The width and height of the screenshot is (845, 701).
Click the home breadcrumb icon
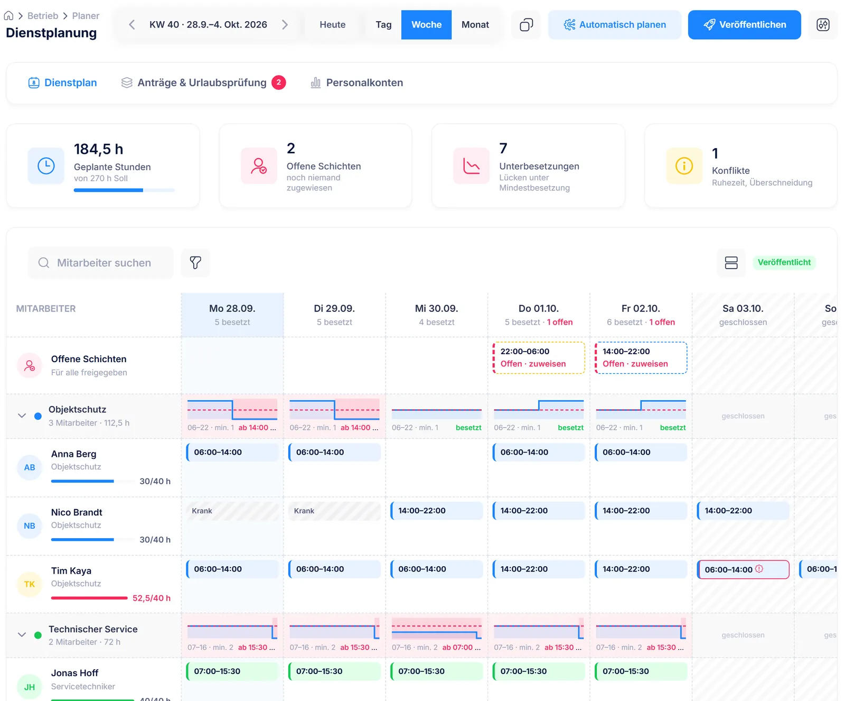pyautogui.click(x=8, y=16)
